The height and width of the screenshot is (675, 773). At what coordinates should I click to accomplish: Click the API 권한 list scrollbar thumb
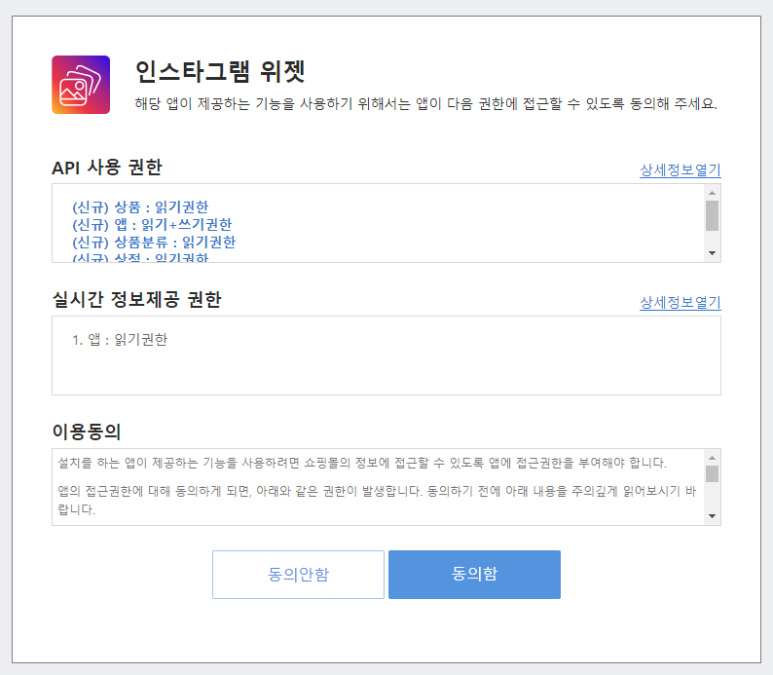[712, 215]
